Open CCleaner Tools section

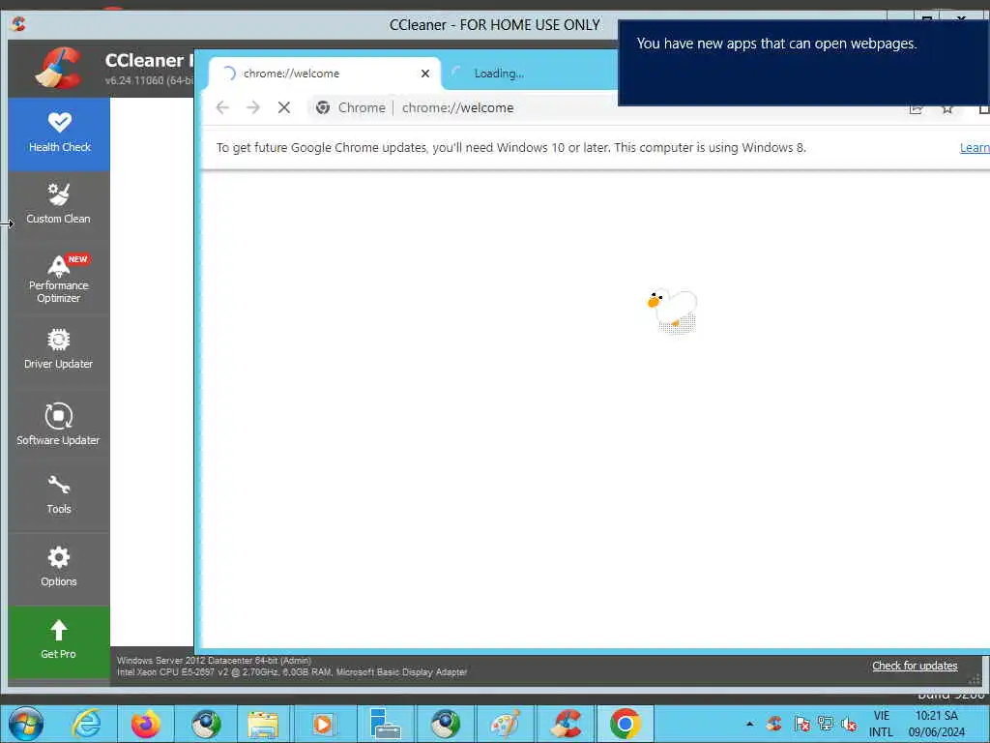[x=59, y=494]
